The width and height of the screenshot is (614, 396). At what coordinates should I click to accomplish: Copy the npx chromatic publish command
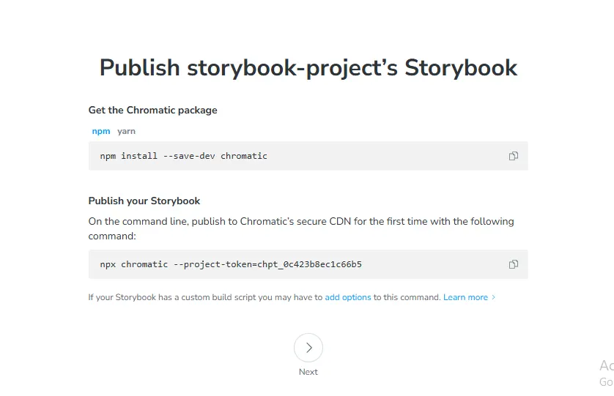point(514,264)
